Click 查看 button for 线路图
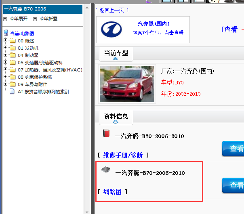The width and height of the screenshot is (244, 214). tap(233, 185)
